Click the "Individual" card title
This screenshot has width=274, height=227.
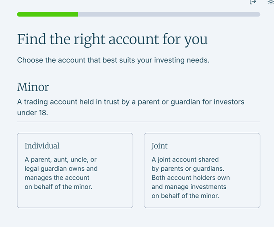click(42, 146)
